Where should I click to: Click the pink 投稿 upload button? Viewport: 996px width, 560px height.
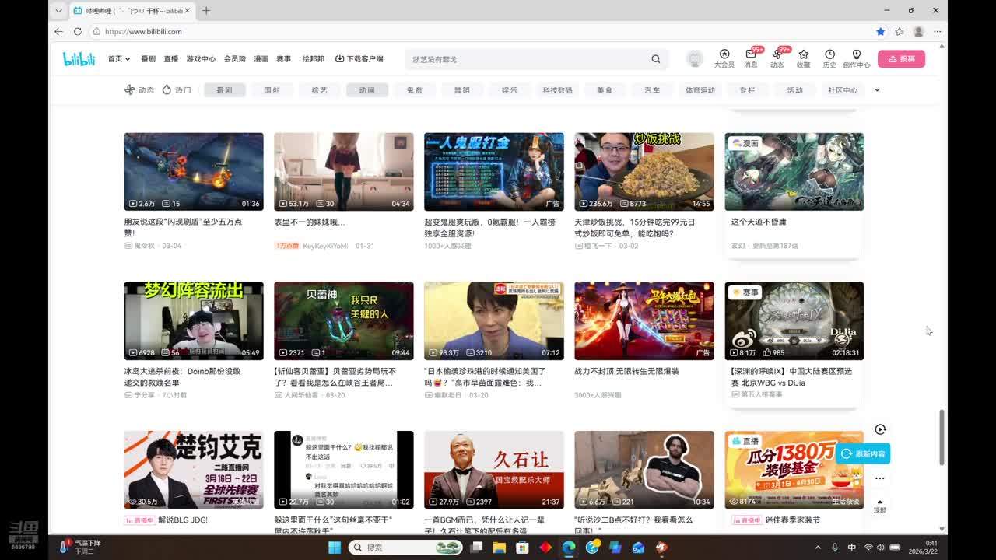tap(901, 59)
